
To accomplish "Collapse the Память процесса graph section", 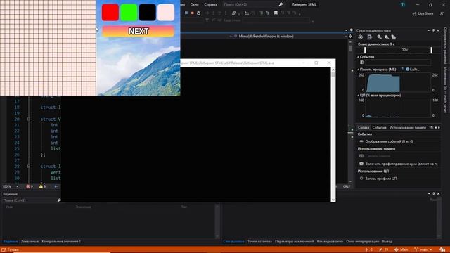I will [x=358, y=70].
